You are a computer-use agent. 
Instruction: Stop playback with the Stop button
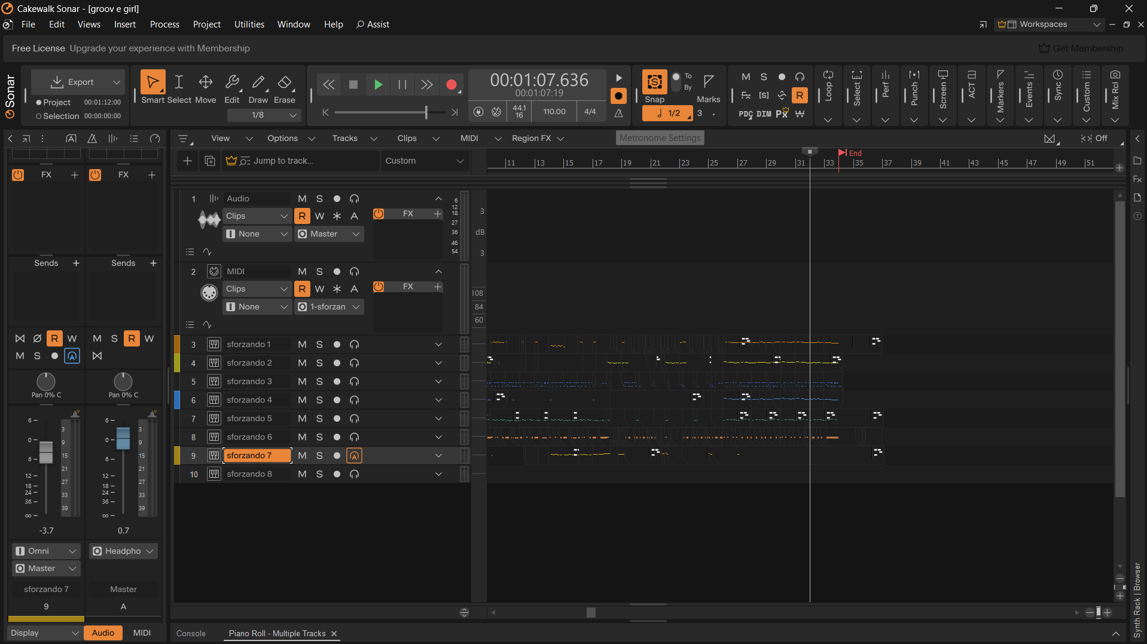(x=353, y=85)
